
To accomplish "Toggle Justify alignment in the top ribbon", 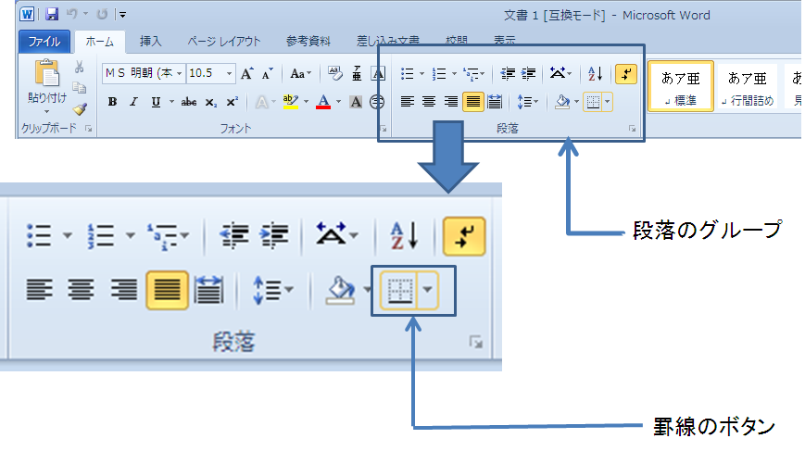I will point(473,102).
